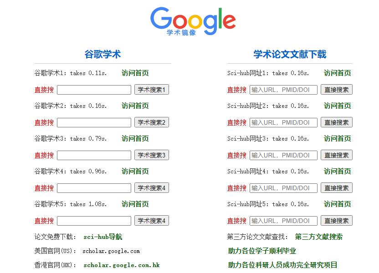Click the 助力各位学子顺利毕业 link
This screenshot has width=379, height=273.
click(x=262, y=251)
